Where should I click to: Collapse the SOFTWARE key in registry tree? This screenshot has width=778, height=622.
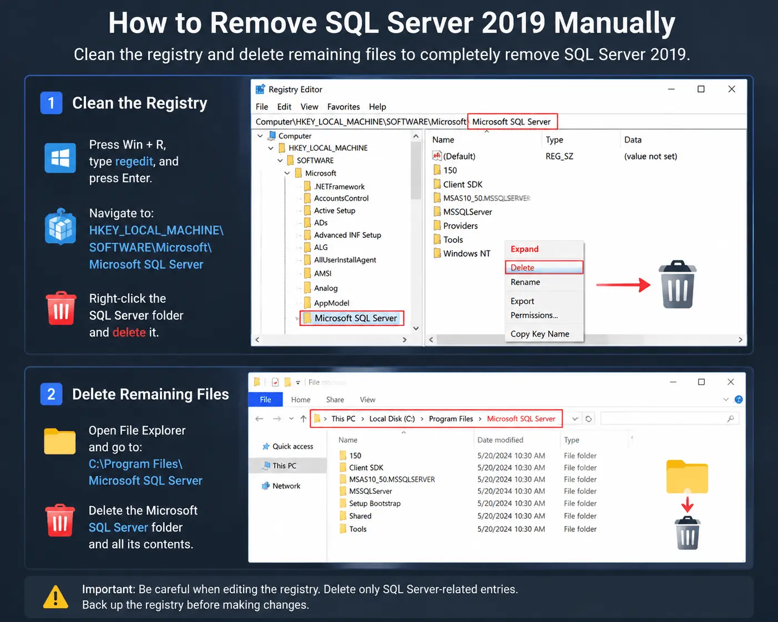click(280, 161)
